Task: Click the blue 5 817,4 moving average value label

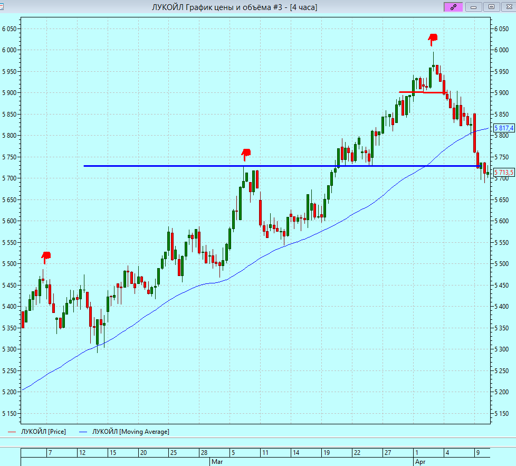Action: pyautogui.click(x=504, y=128)
